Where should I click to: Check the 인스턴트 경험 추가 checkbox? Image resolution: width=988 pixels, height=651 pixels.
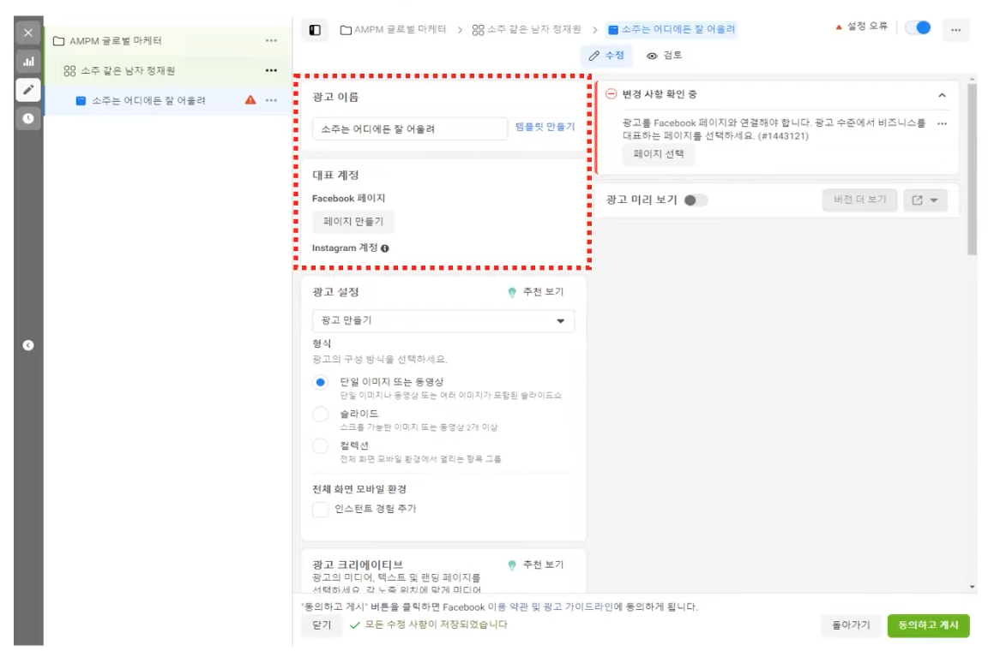[321, 510]
